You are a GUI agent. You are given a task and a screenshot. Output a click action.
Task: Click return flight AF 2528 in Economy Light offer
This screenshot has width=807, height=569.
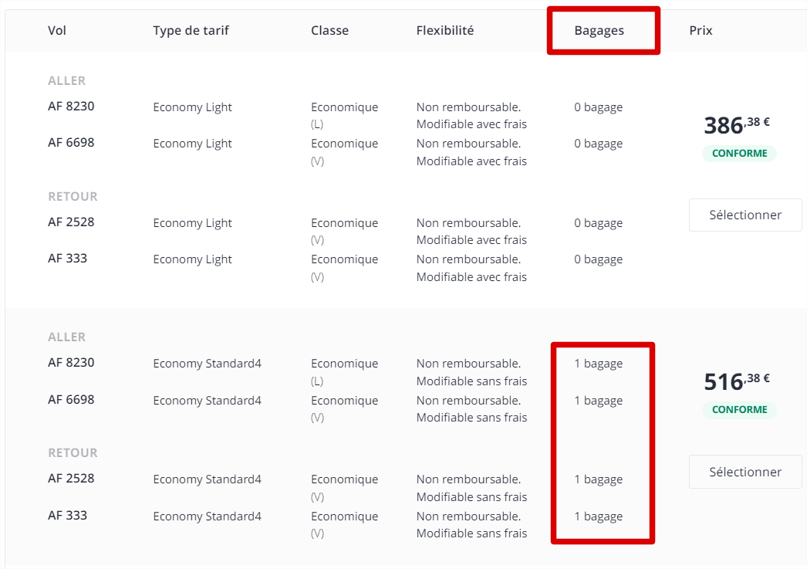click(71, 222)
